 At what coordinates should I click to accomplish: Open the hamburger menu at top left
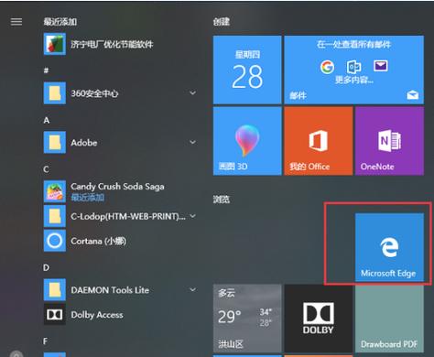click(16, 22)
